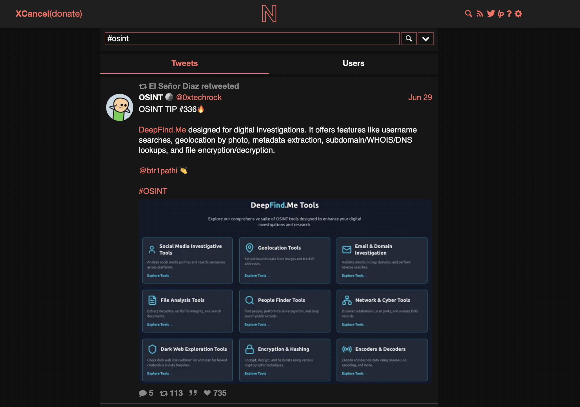
Task: Open the OSINT display name link
Action: (x=151, y=97)
